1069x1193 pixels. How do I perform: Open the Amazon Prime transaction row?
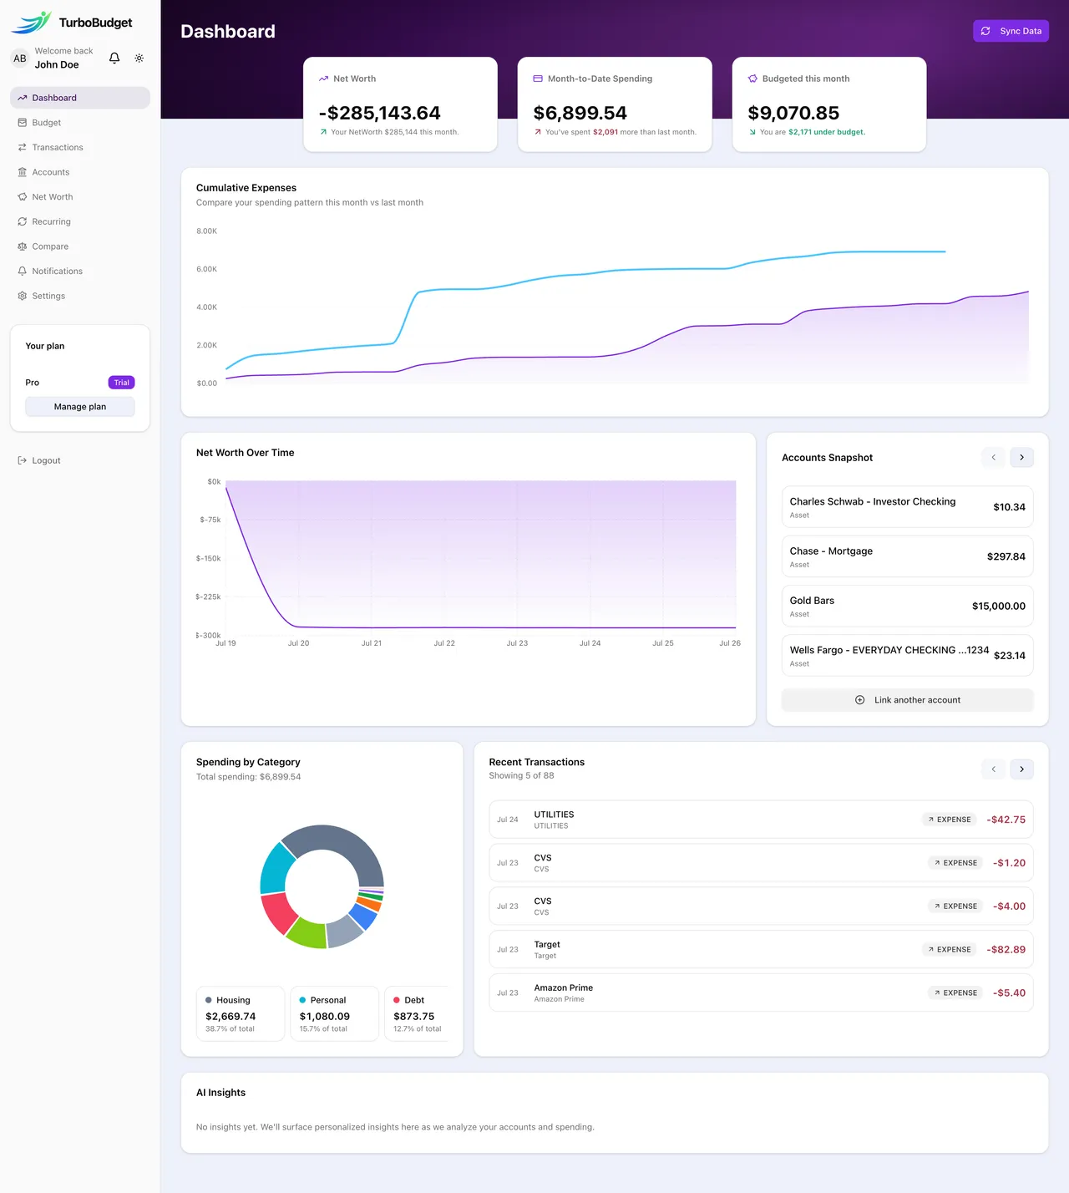[x=761, y=992]
